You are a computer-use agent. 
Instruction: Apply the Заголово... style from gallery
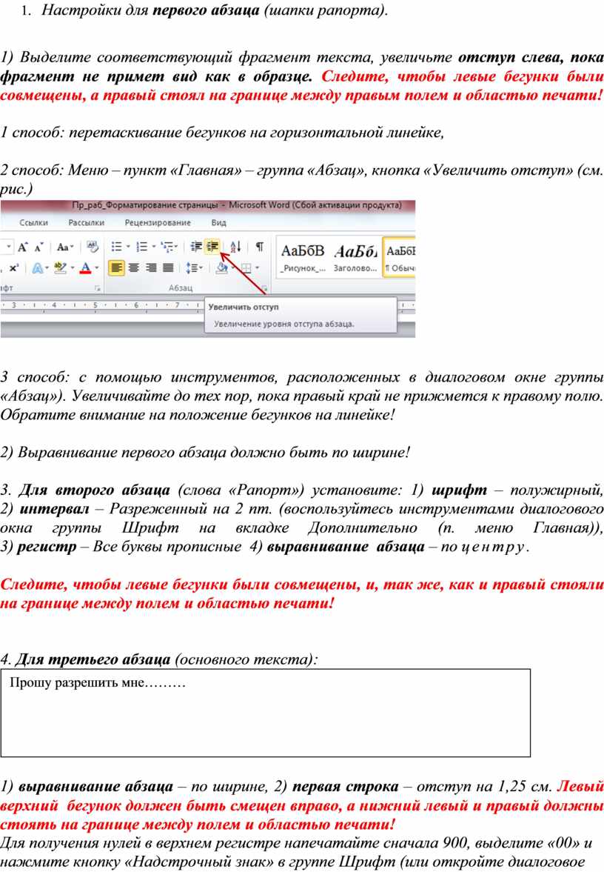[x=355, y=258]
